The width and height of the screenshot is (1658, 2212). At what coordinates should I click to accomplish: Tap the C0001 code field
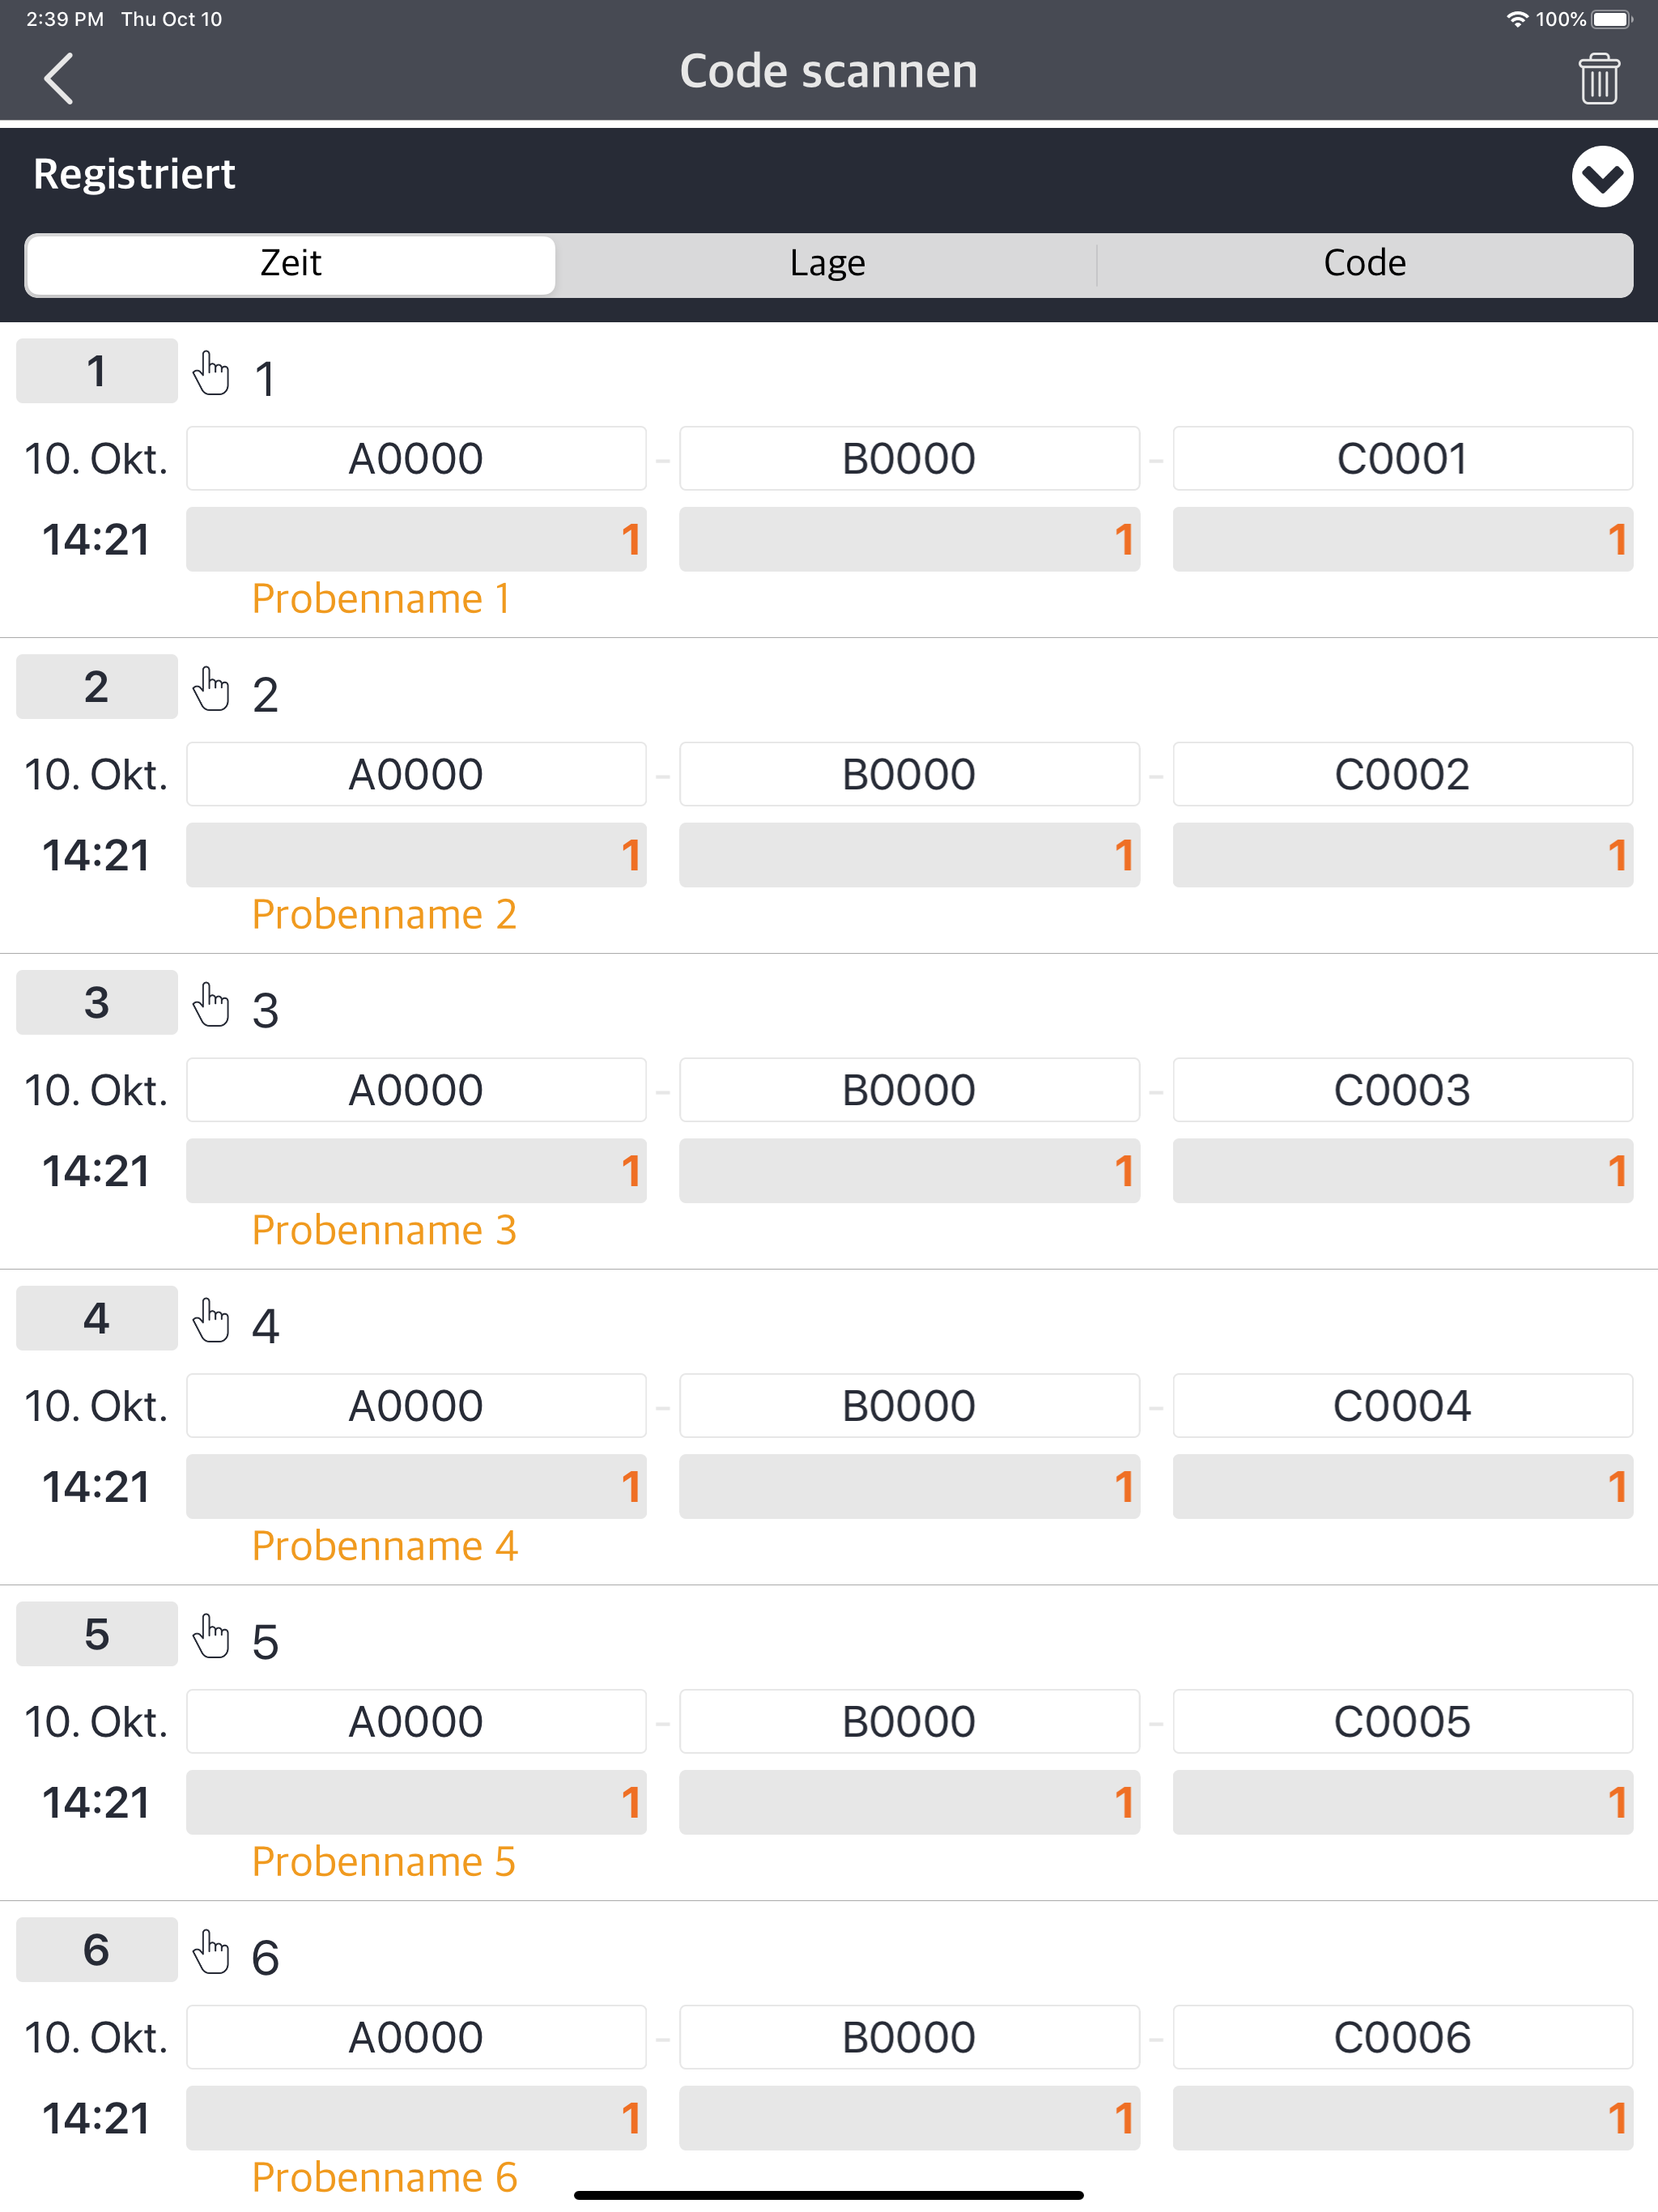click(1402, 459)
